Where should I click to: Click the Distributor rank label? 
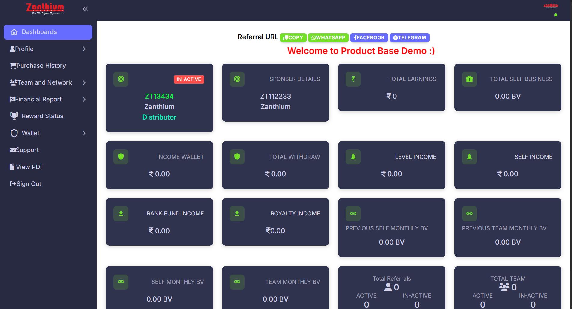coord(159,117)
